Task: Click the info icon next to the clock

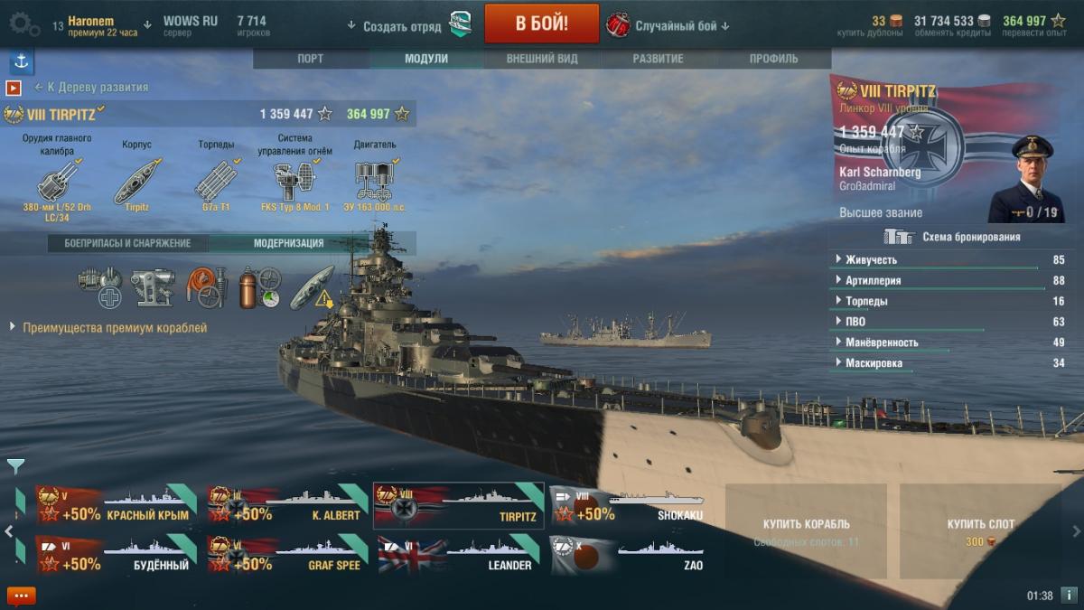Action: coord(1069,596)
